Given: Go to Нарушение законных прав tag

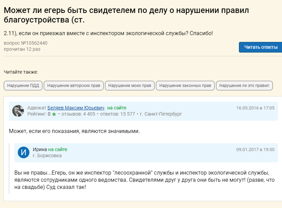Looking at the screenshot, I should click(x=185, y=86).
